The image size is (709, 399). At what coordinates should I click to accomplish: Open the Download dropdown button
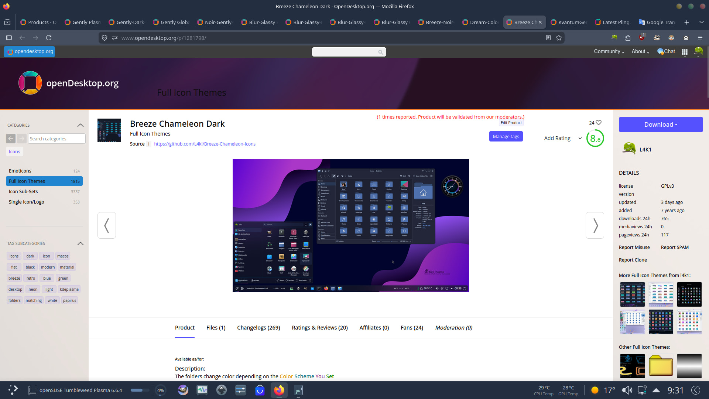point(661,125)
